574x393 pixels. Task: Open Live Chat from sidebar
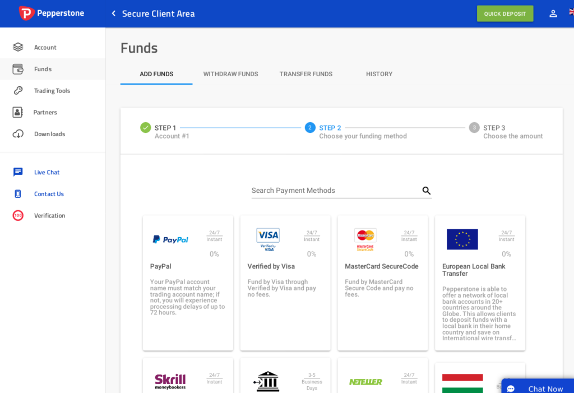[x=47, y=172]
